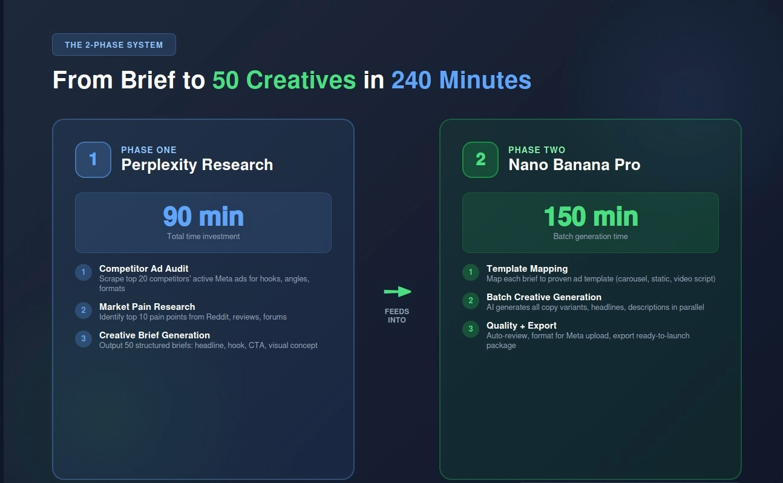The height and width of the screenshot is (483, 783).
Task: Click the 90 min stat text
Action: [x=203, y=217]
